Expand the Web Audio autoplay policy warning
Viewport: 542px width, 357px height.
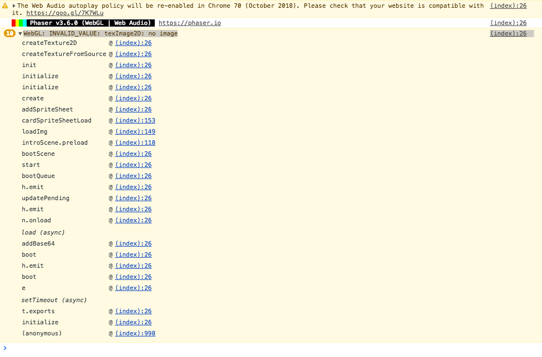[13, 5]
